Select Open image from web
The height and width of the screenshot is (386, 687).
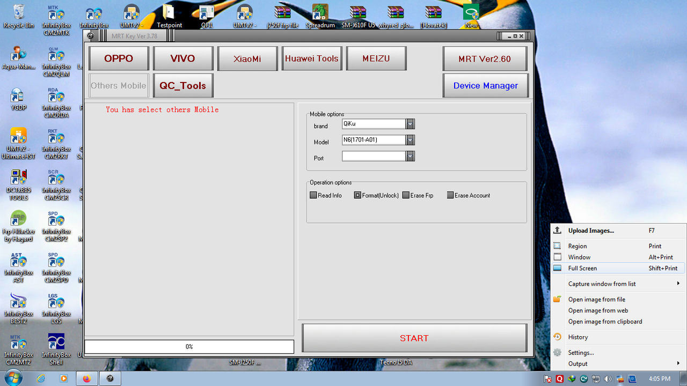619,310
